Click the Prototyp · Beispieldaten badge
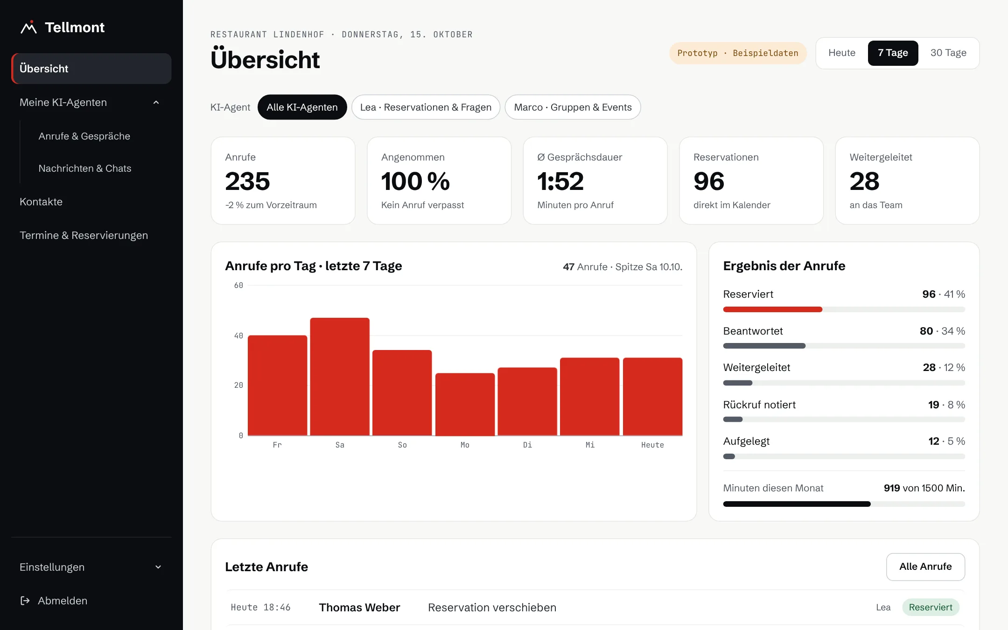Screen dimensions: 1008x630 [x=738, y=53]
